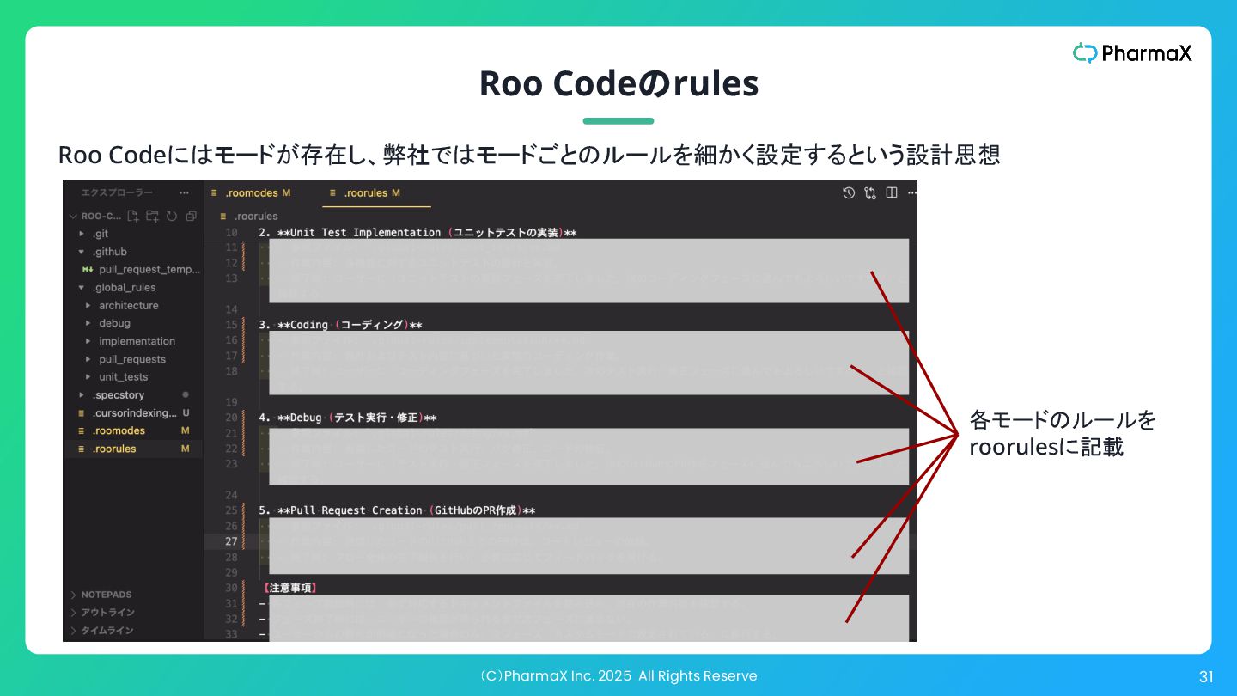Open changes with the source control compare icon
Viewport: 1237px width, 696px height.
870,193
